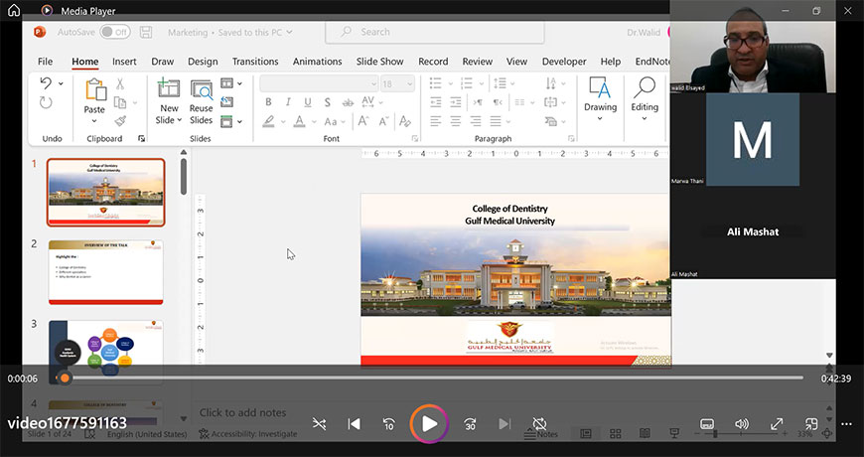The width and height of the screenshot is (864, 457).
Task: Expand the Undo history arrow
Action: [61, 83]
